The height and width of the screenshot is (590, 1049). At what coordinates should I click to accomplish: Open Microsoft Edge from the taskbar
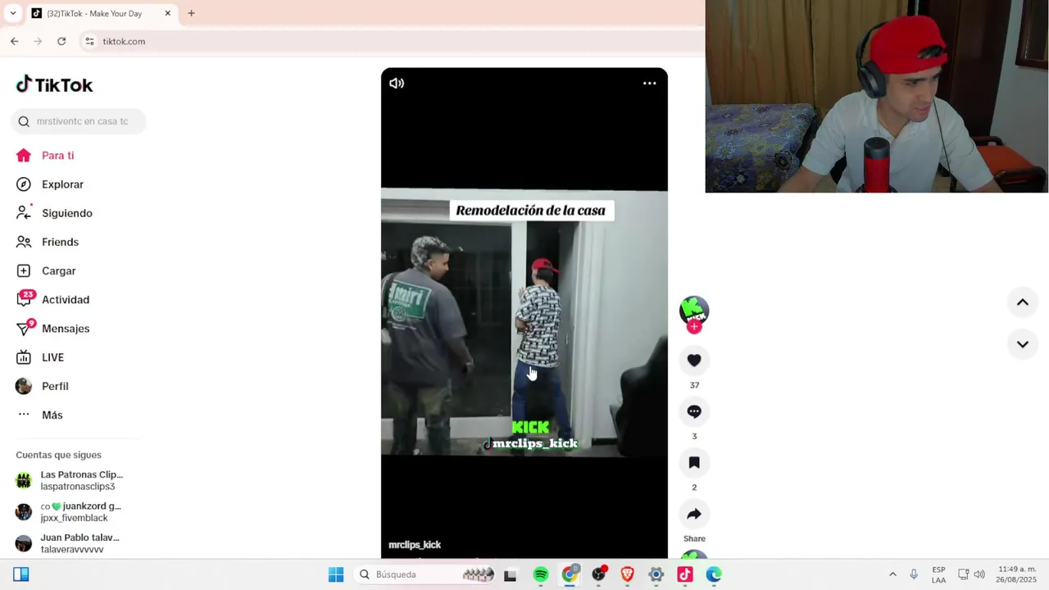714,574
